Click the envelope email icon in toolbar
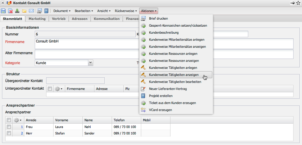This screenshot has width=302, height=145. [31, 11]
